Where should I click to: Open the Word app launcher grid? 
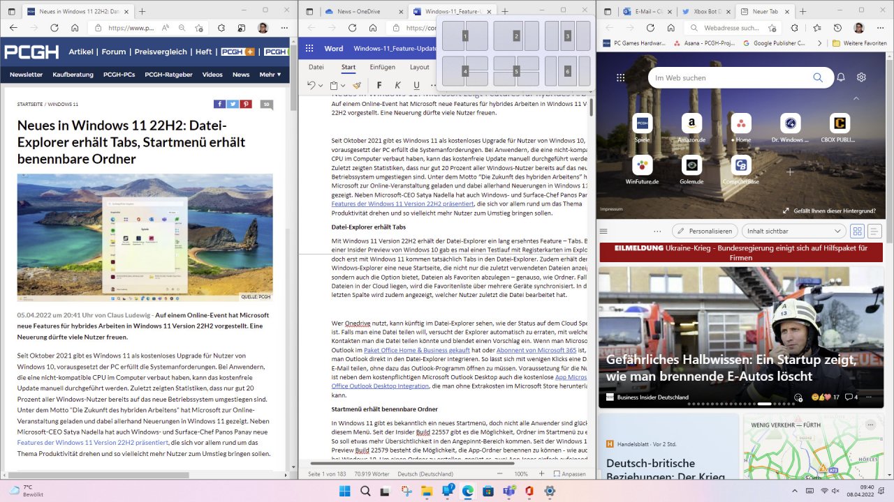(309, 49)
